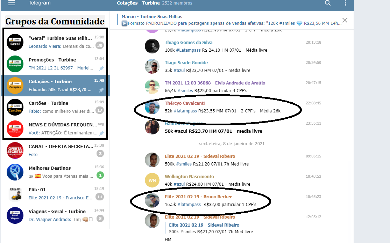Open the "Geral" Turbine Suas Milhas chat
The height and width of the screenshot is (243, 390).
(x=56, y=42)
